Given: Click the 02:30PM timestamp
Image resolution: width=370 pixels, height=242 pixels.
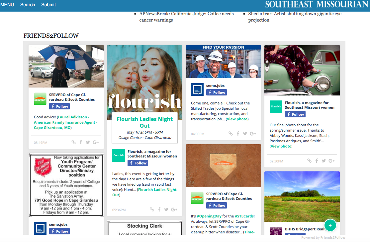Looking at the screenshot, I should (x=276, y=161).
